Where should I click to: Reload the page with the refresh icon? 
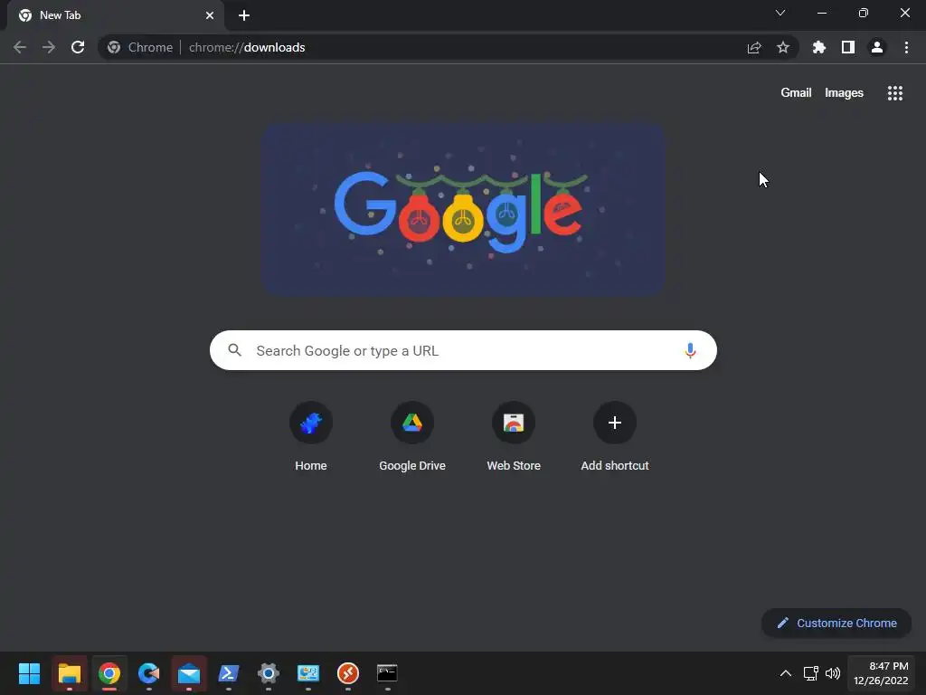[78, 47]
